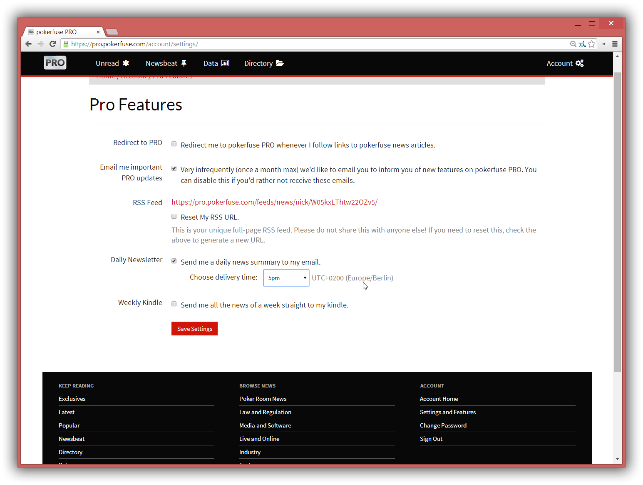Enable the Weekly Kindle checkbox
Viewport: 643px width, 485px height.
[x=174, y=304]
